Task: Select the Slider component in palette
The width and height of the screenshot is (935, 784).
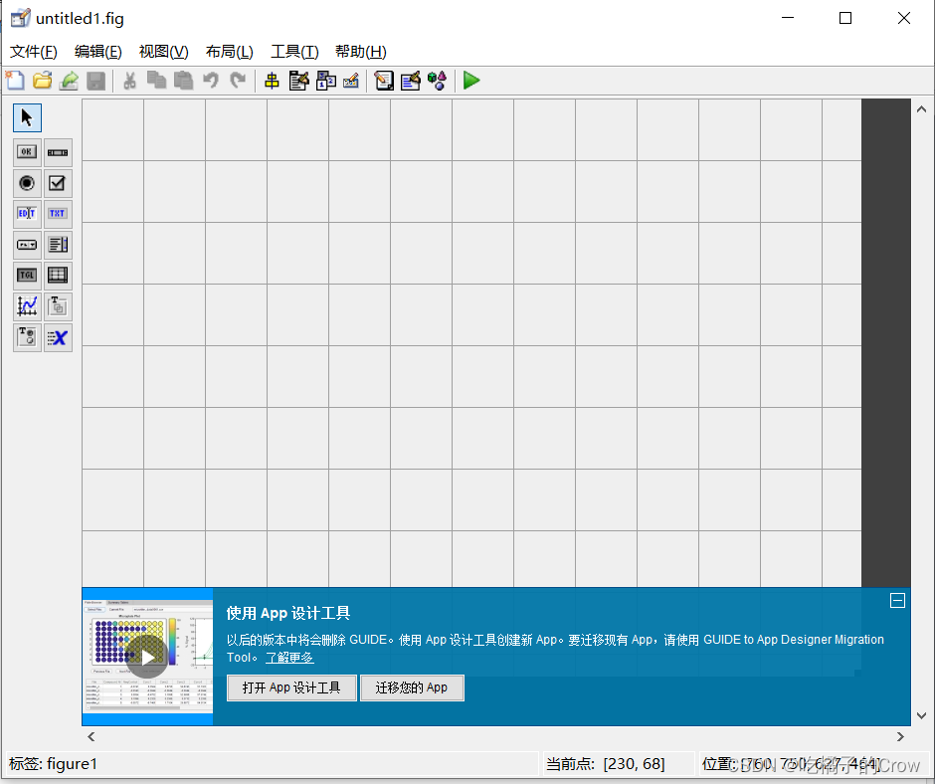Action: tap(58, 152)
